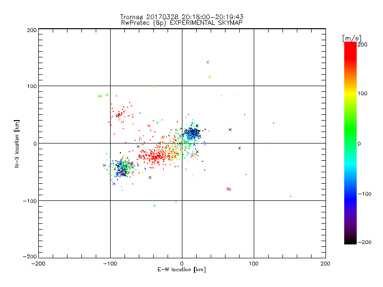383x287 pixels.
Task: Click the N-S axis tick label "0"
Action: click(35, 143)
